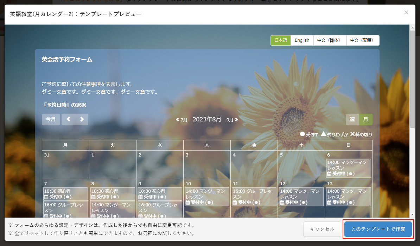
Task: Click the scrollbar up arrow
Action: click(412, 27)
